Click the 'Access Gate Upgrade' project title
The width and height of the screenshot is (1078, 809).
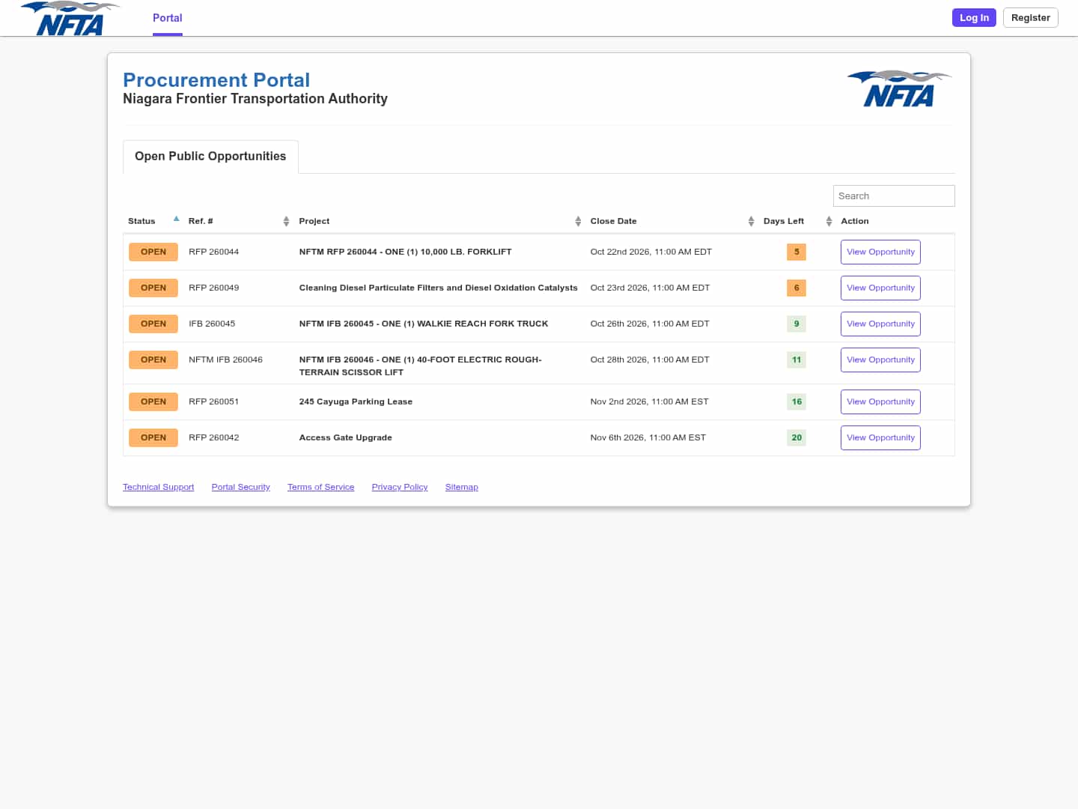345,437
